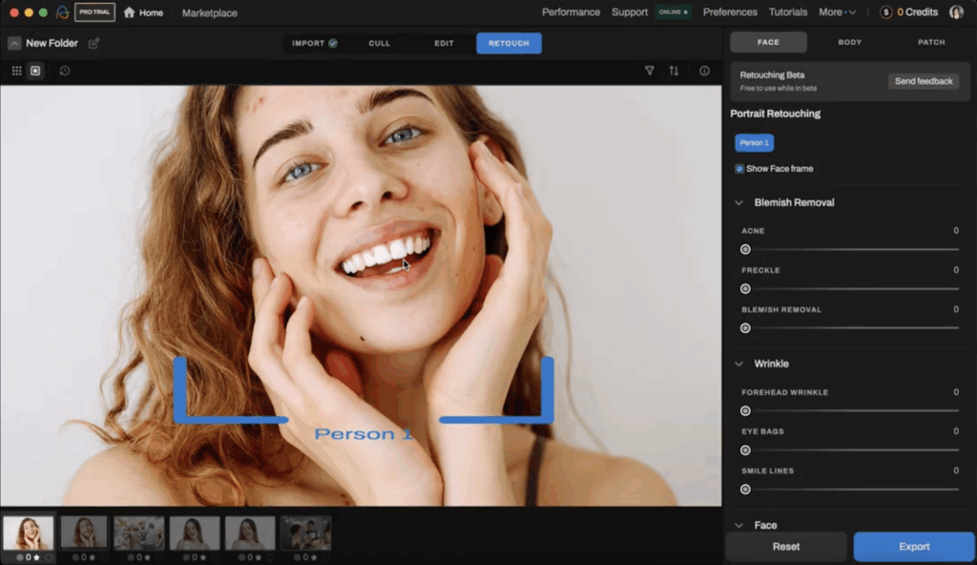Click the Send feedback button

tap(923, 81)
